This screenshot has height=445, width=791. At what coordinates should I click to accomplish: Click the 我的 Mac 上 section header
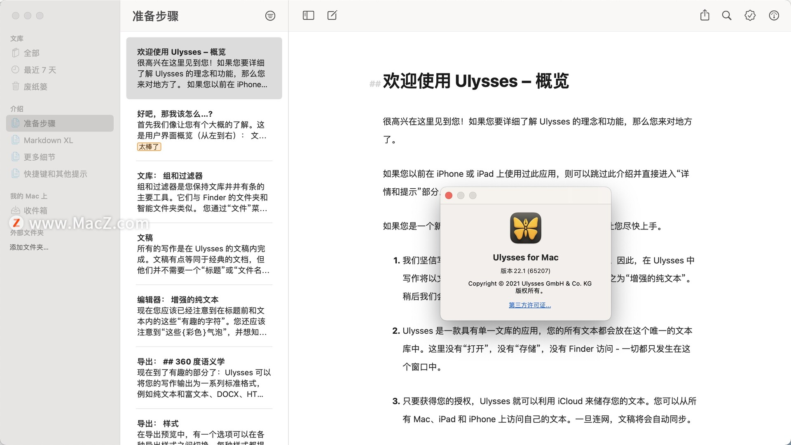point(29,196)
